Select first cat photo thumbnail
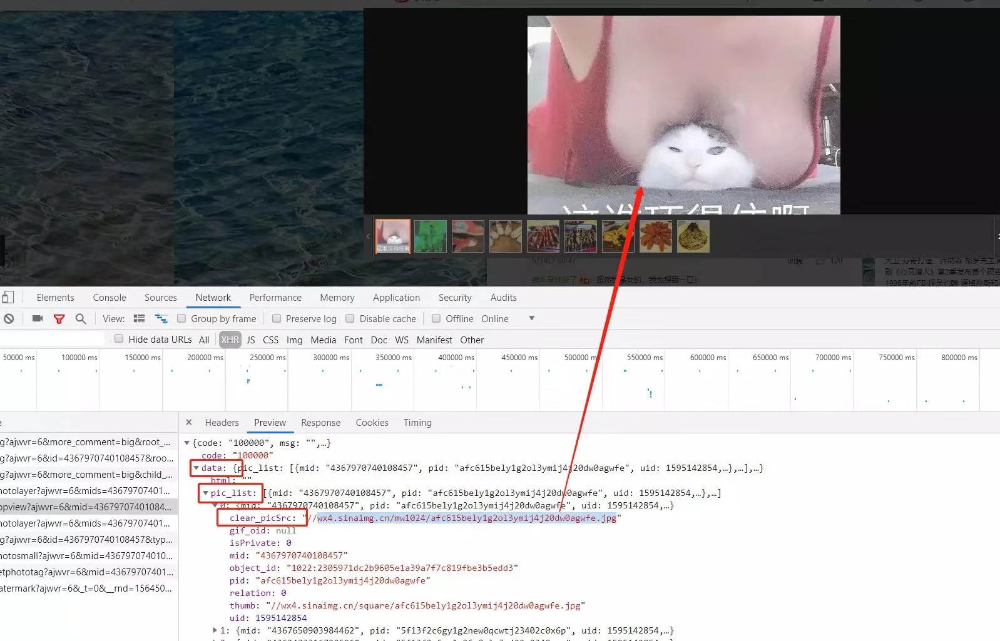Image resolution: width=1000 pixels, height=641 pixels. click(x=393, y=236)
